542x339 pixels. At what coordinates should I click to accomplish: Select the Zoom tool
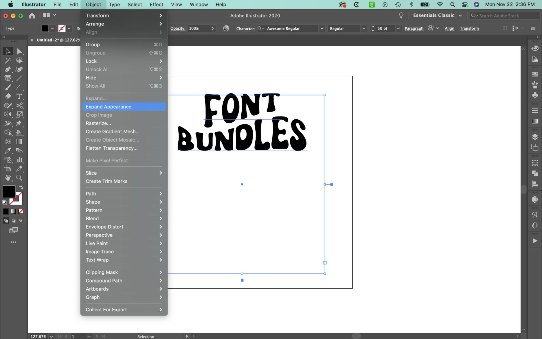tap(19, 178)
